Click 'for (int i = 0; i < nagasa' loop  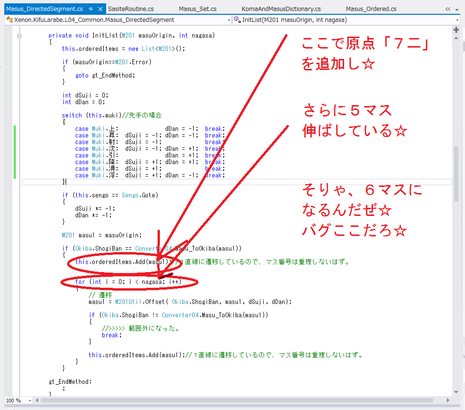point(128,282)
